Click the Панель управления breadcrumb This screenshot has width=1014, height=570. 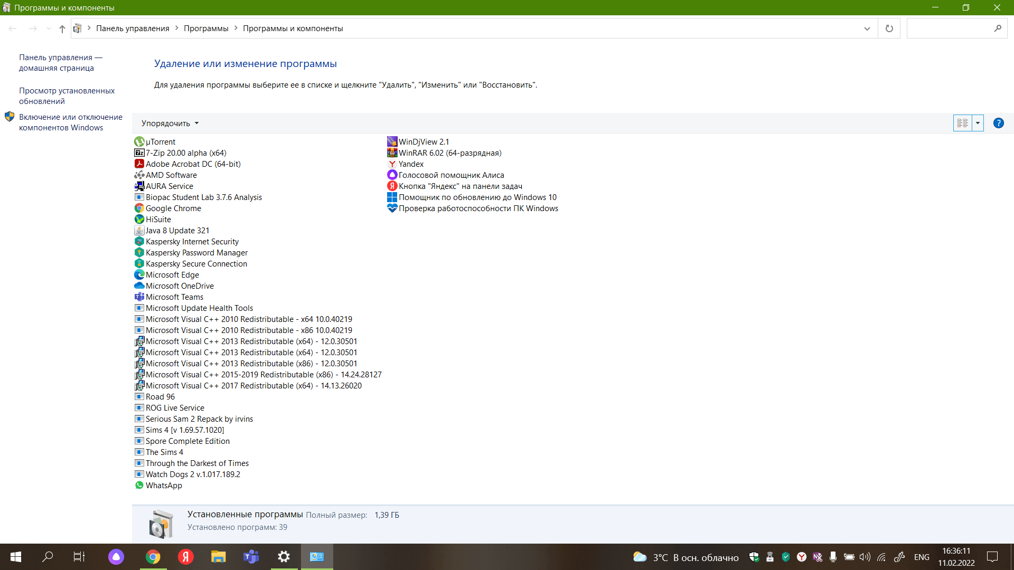coord(133,28)
